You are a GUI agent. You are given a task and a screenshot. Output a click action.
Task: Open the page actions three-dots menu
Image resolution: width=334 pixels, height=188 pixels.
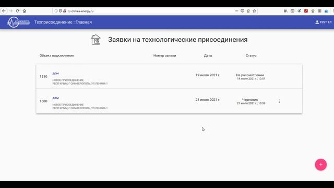tap(236, 11)
